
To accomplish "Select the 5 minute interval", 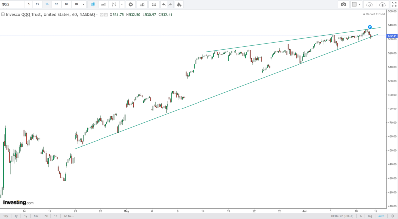I will point(29,4).
